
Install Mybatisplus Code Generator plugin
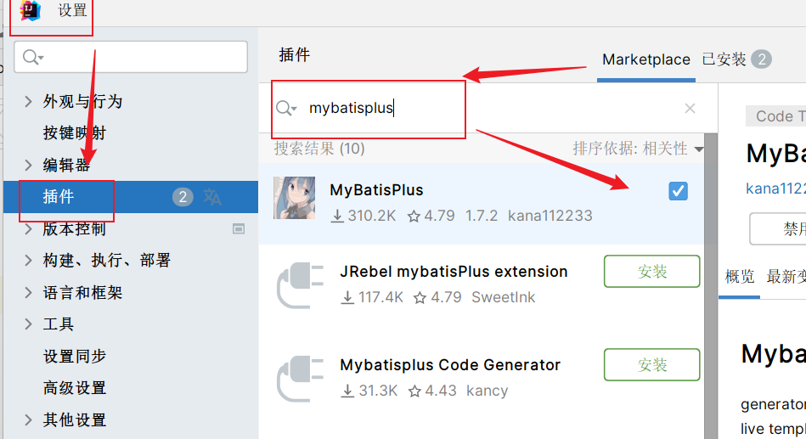[651, 365]
